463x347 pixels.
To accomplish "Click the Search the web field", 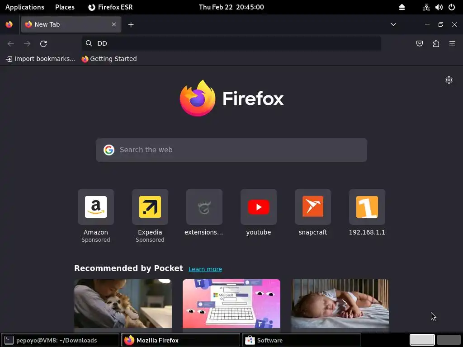I will (231, 150).
